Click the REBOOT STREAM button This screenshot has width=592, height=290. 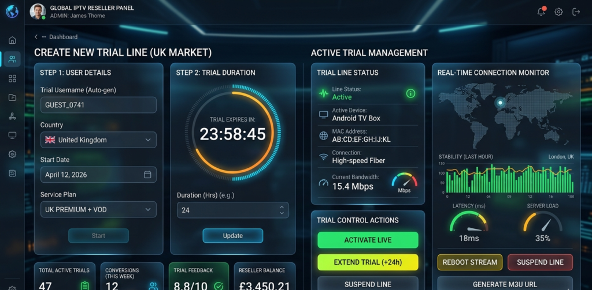coord(470,262)
